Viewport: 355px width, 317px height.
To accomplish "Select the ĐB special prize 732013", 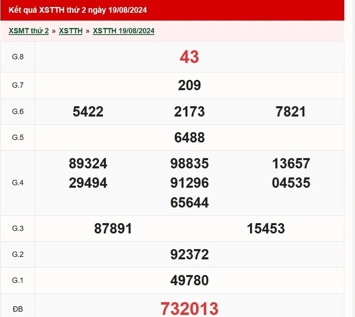I will coord(189,308).
